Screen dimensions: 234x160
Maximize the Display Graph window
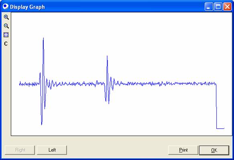pos(218,7)
